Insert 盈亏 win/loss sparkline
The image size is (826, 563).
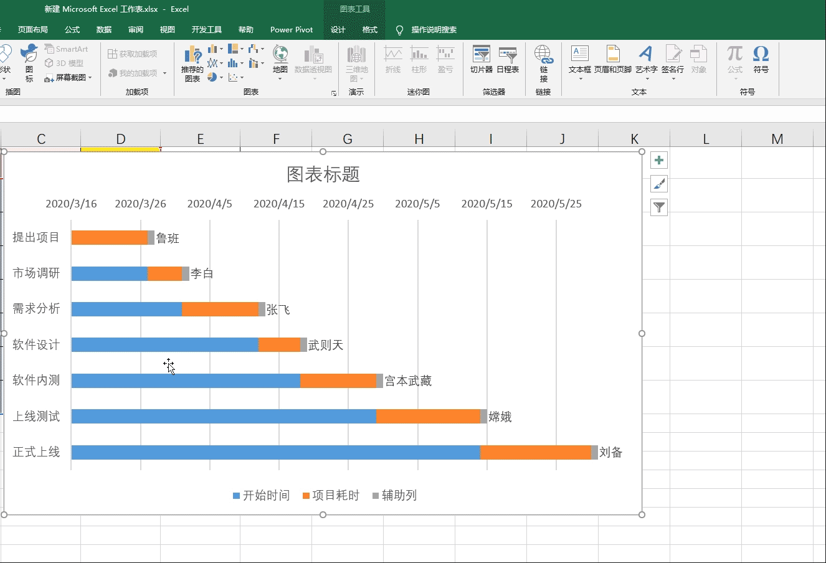click(x=445, y=59)
